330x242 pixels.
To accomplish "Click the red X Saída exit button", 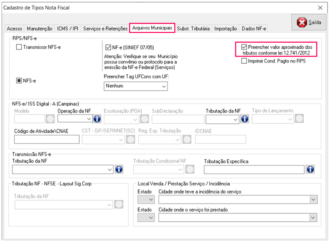I will click(309, 22).
